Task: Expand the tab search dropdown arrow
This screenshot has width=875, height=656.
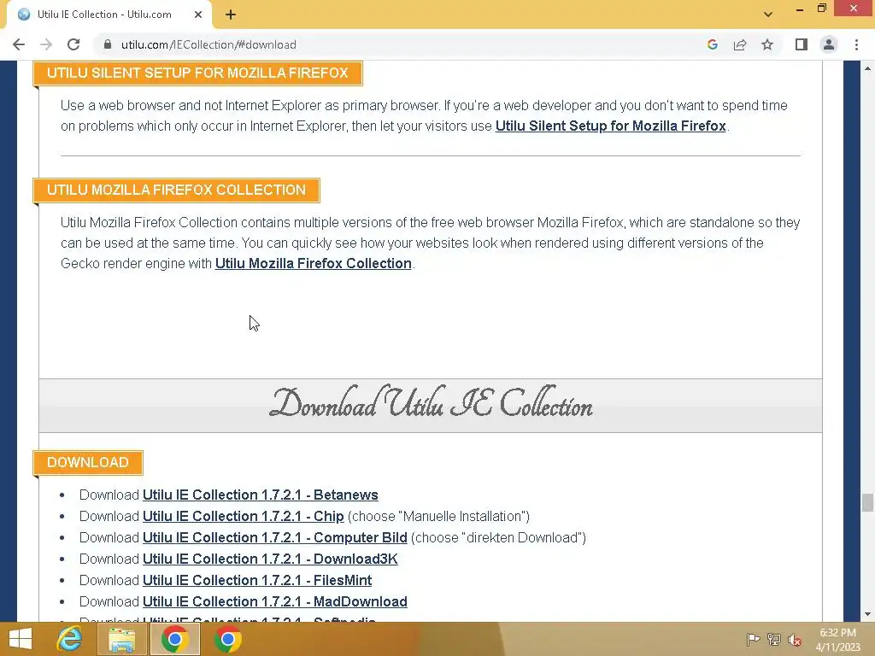Action: click(768, 15)
